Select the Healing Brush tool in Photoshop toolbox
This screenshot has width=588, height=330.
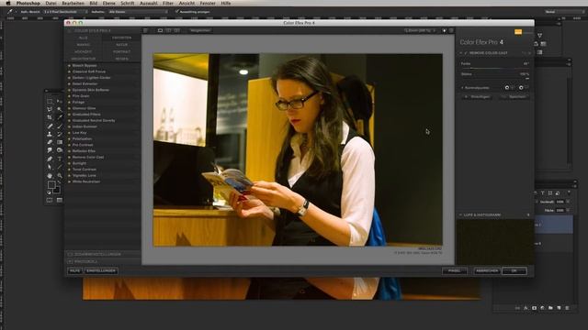coord(50,126)
